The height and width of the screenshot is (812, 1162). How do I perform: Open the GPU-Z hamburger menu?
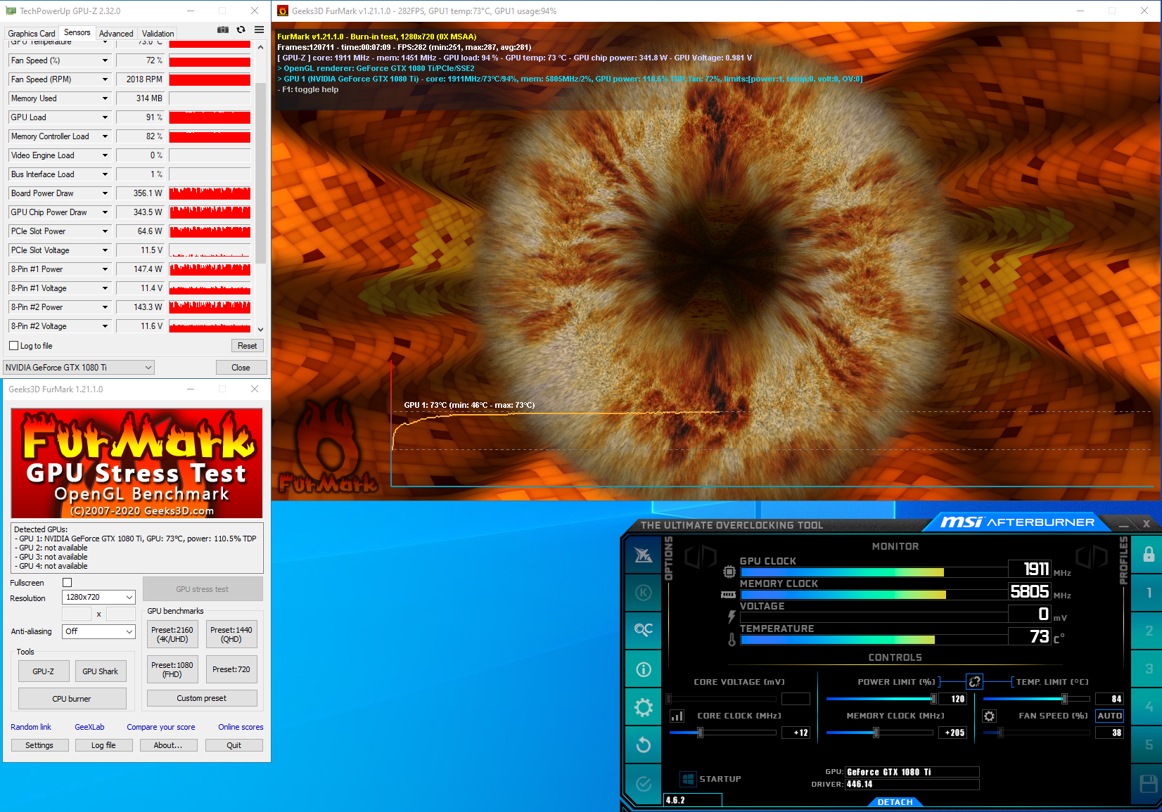tap(260, 30)
